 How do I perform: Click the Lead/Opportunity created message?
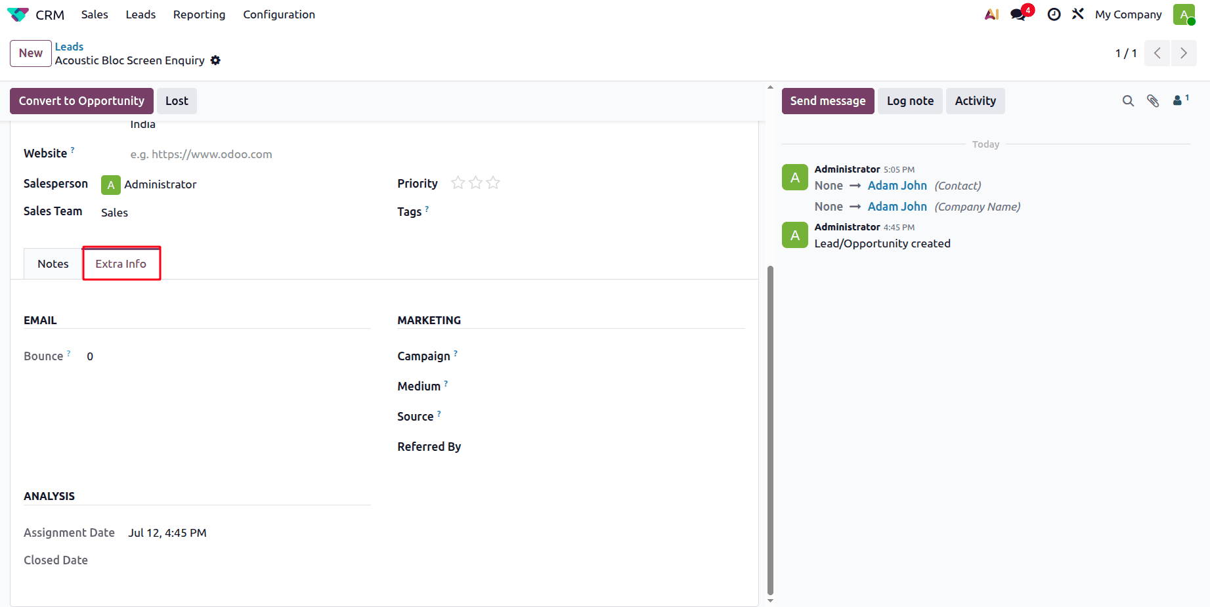(x=882, y=243)
